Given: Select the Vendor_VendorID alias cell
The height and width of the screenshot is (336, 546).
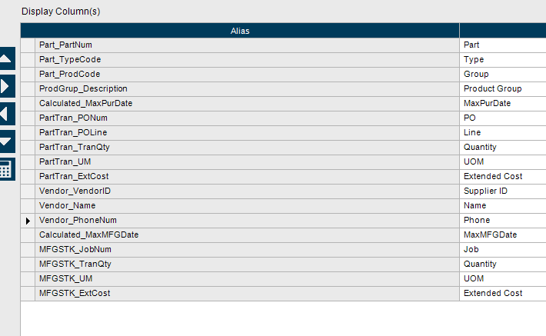Looking at the screenshot, I should point(246,191).
